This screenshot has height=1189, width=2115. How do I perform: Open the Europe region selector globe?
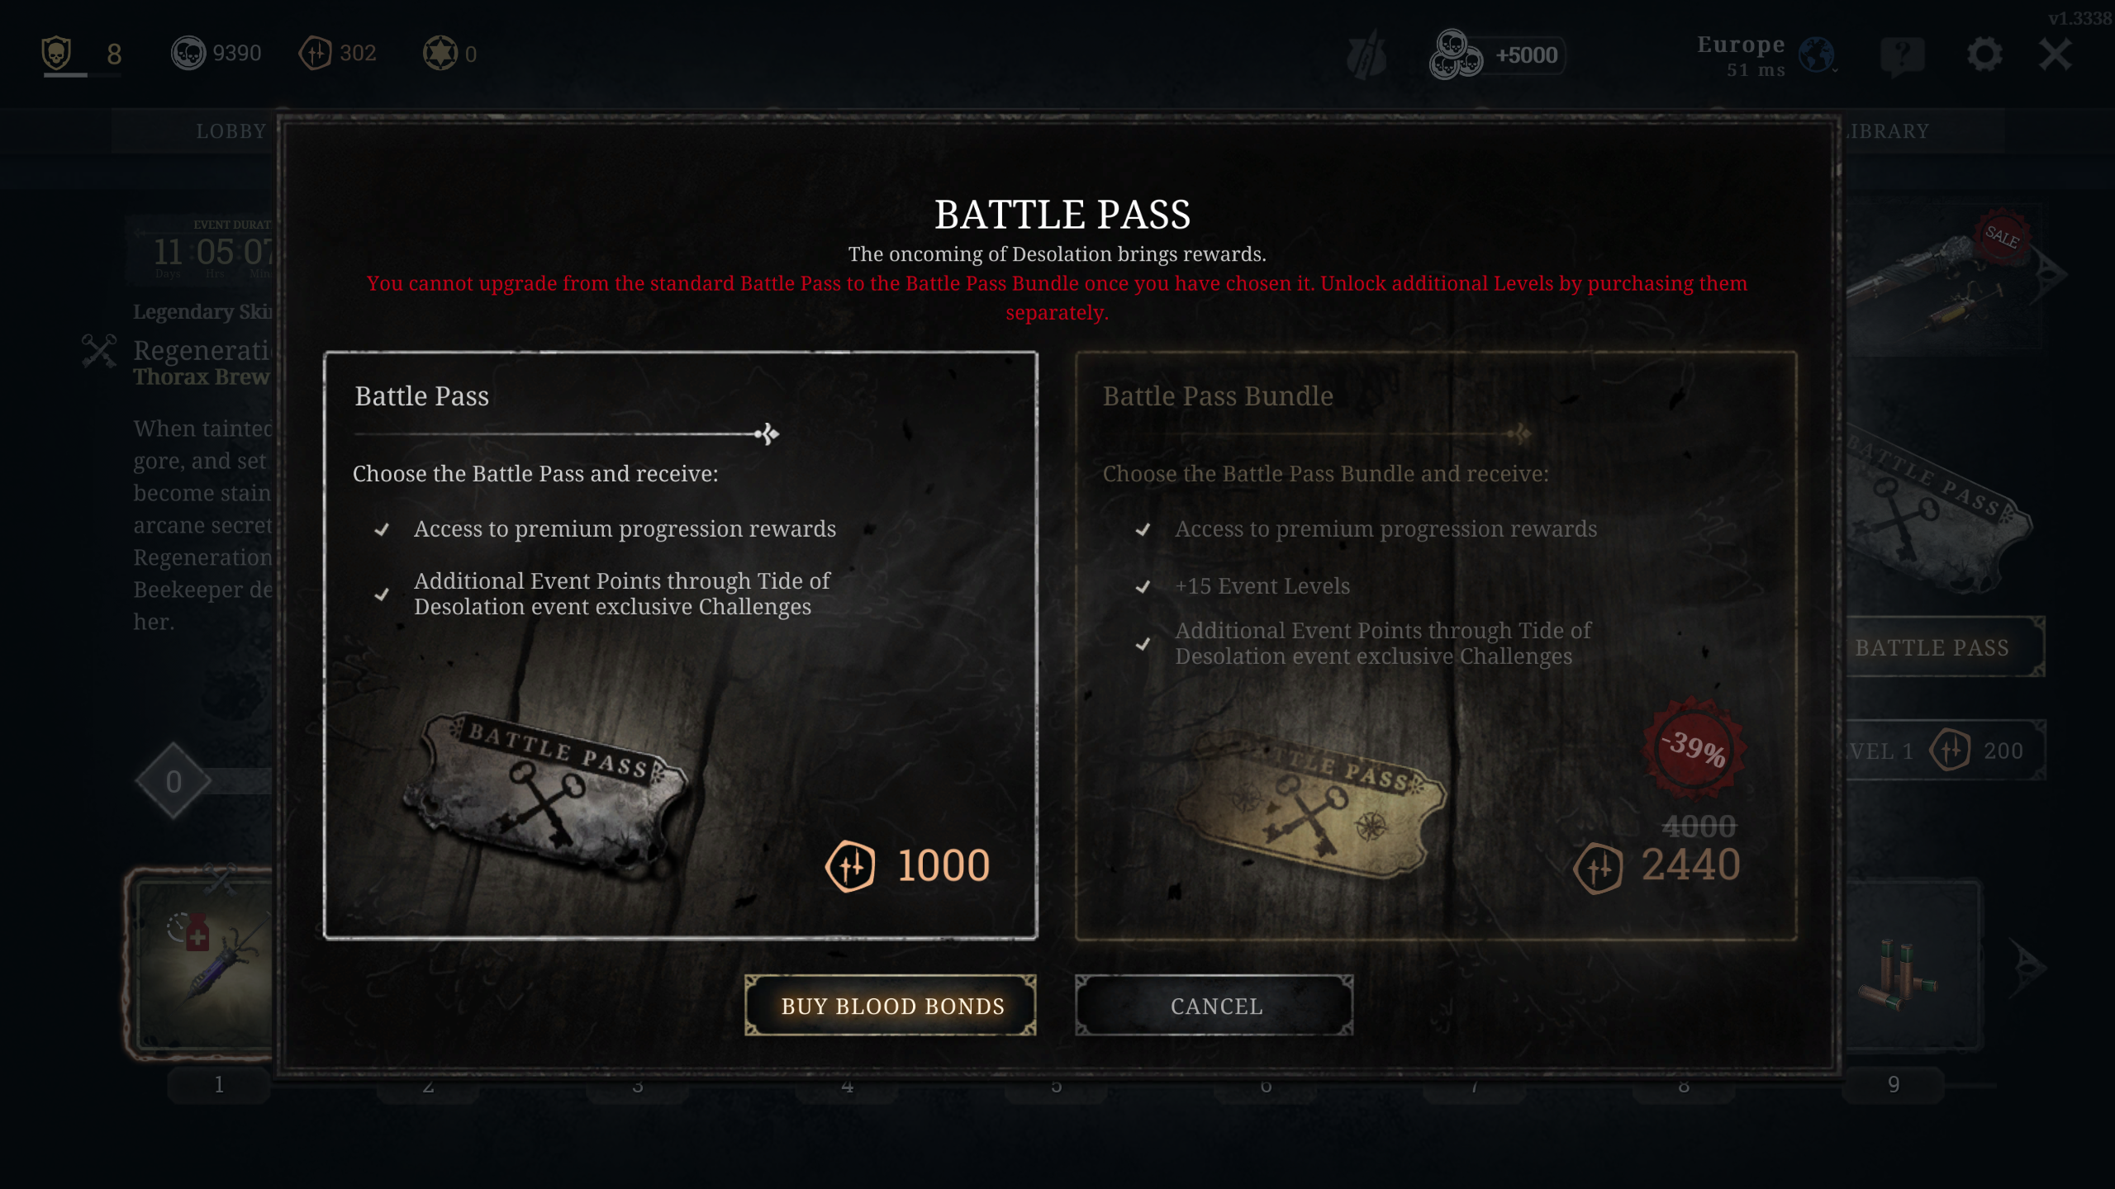(x=1816, y=55)
